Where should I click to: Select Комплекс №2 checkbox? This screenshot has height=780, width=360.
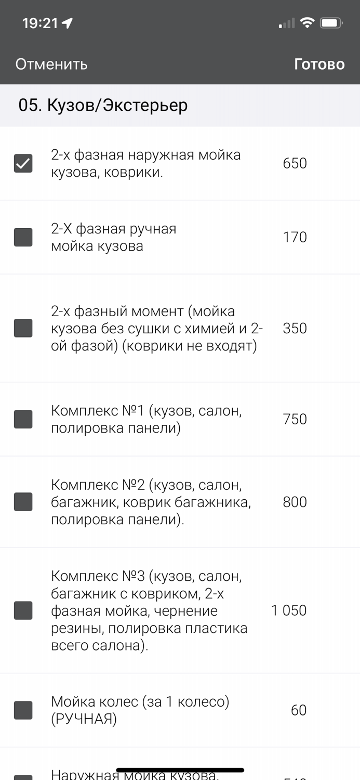(x=23, y=502)
